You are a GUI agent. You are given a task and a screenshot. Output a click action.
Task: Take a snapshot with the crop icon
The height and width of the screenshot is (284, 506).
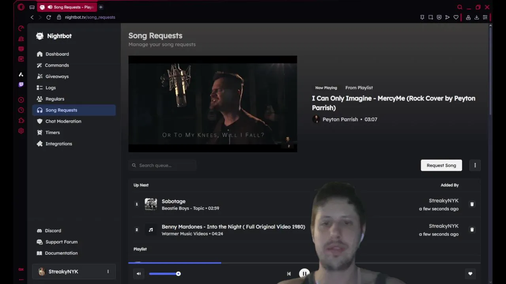[x=430, y=17]
